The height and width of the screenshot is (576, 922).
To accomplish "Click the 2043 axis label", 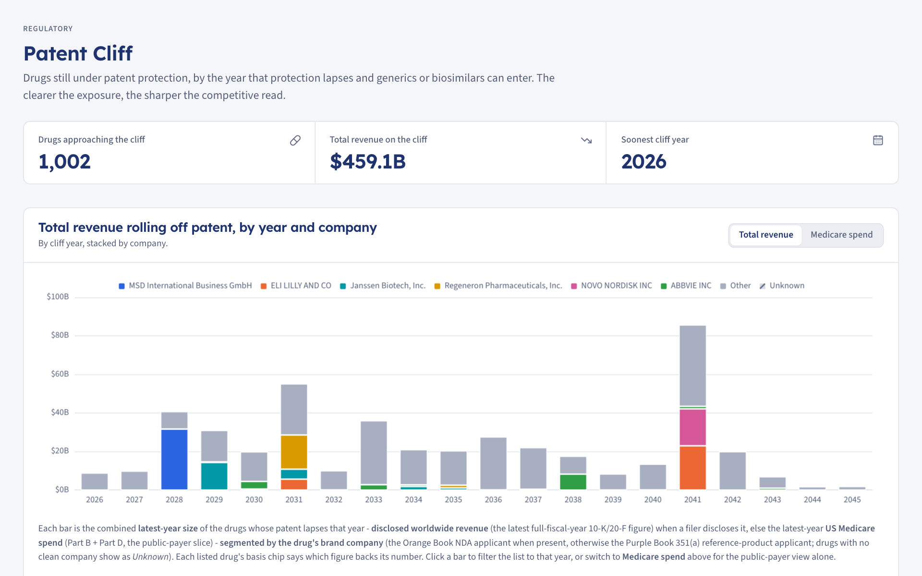I will point(772,500).
